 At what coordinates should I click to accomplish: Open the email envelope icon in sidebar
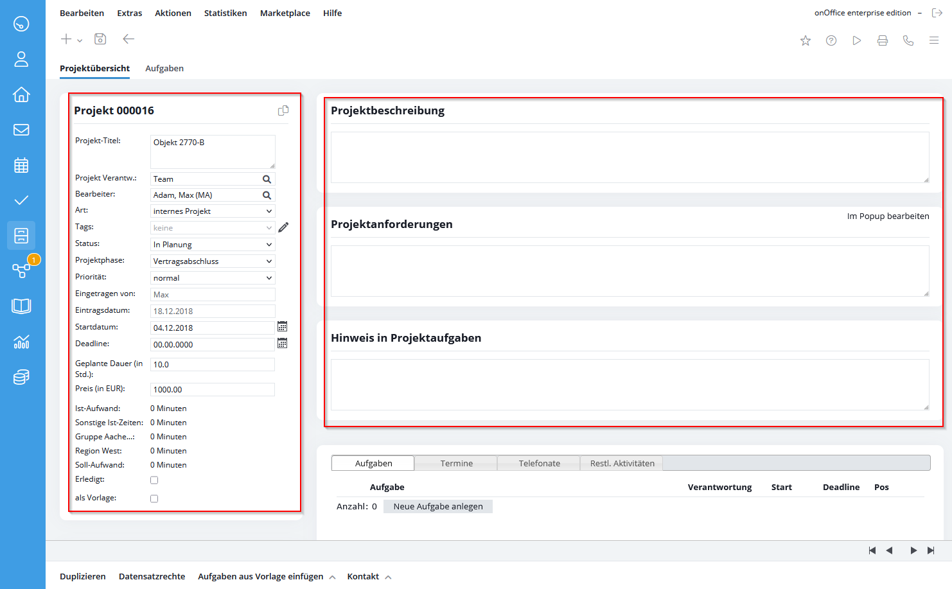tap(21, 130)
